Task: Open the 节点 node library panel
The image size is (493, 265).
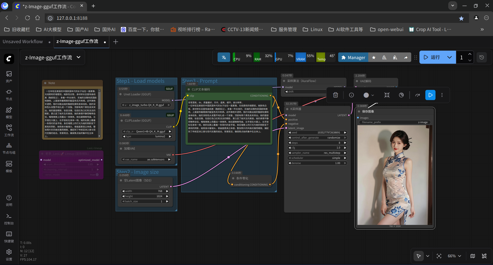Action: (9, 95)
